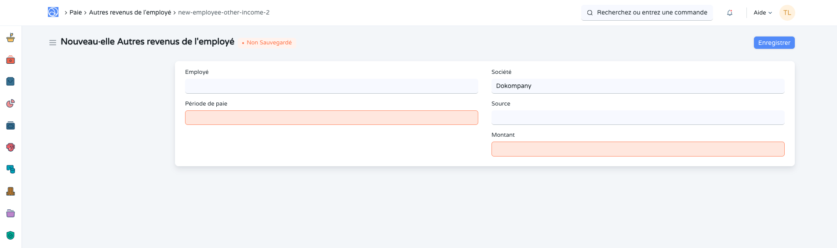Viewport: 837px width, 248px height.
Task: Open the pink pie chart sidebar icon
Action: [x=11, y=103]
